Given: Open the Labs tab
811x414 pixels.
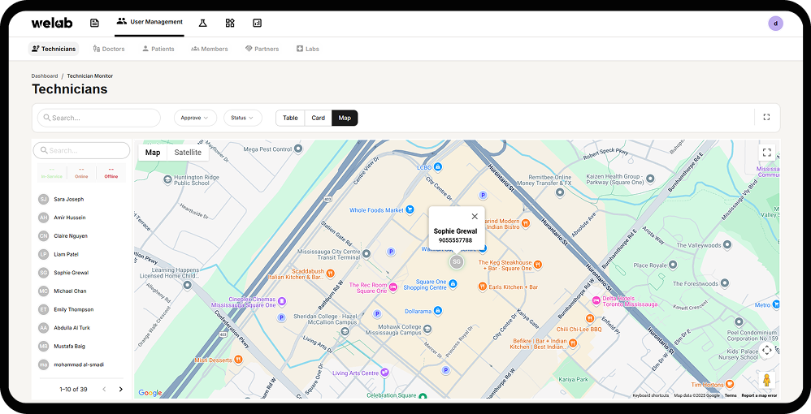Looking at the screenshot, I should [x=307, y=49].
